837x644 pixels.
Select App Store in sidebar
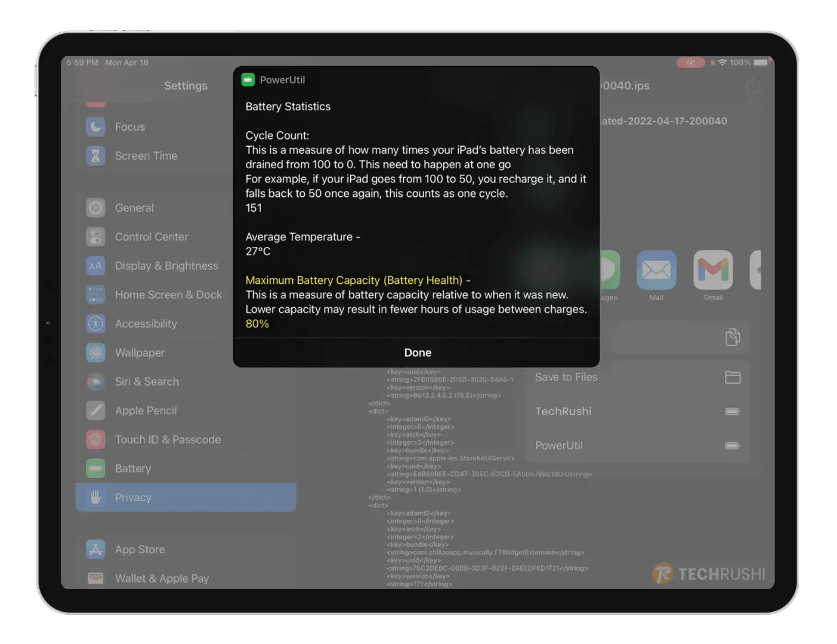point(186,549)
